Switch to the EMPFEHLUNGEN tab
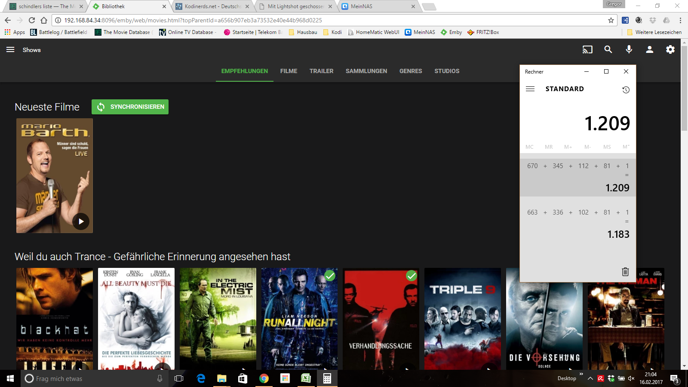The width and height of the screenshot is (688, 387). (245, 71)
